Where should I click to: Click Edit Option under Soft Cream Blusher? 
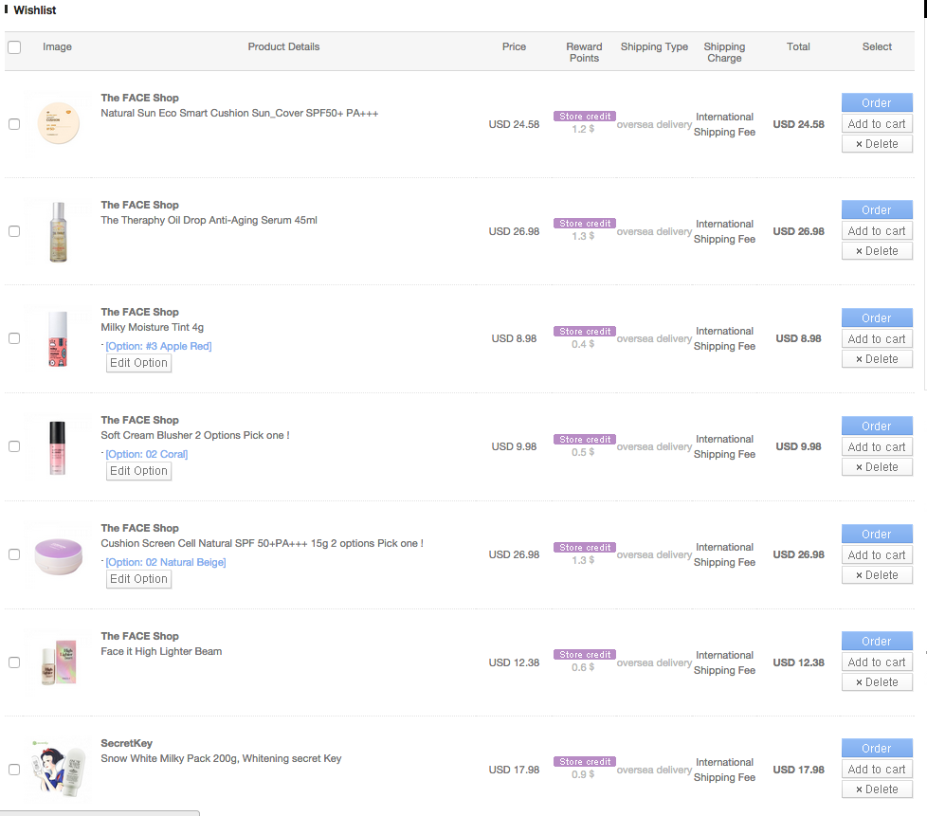(138, 471)
